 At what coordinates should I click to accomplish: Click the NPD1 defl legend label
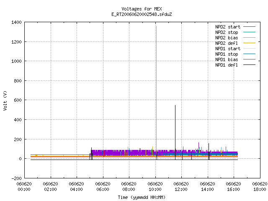click(227, 65)
